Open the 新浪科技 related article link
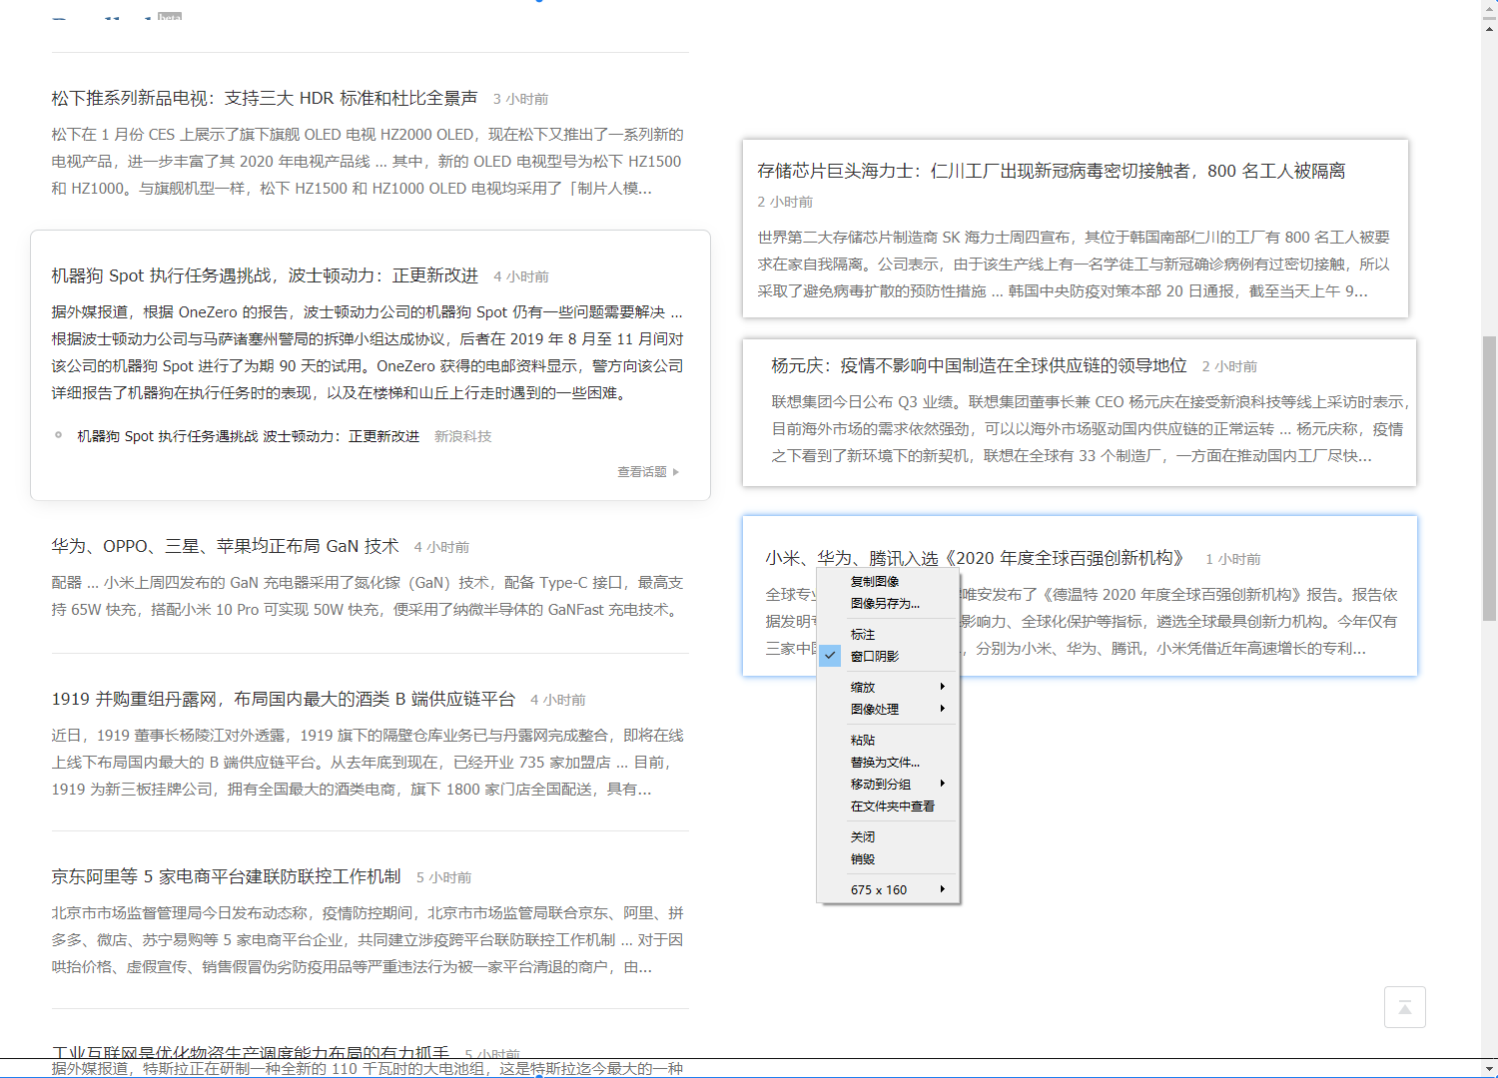 tap(462, 436)
